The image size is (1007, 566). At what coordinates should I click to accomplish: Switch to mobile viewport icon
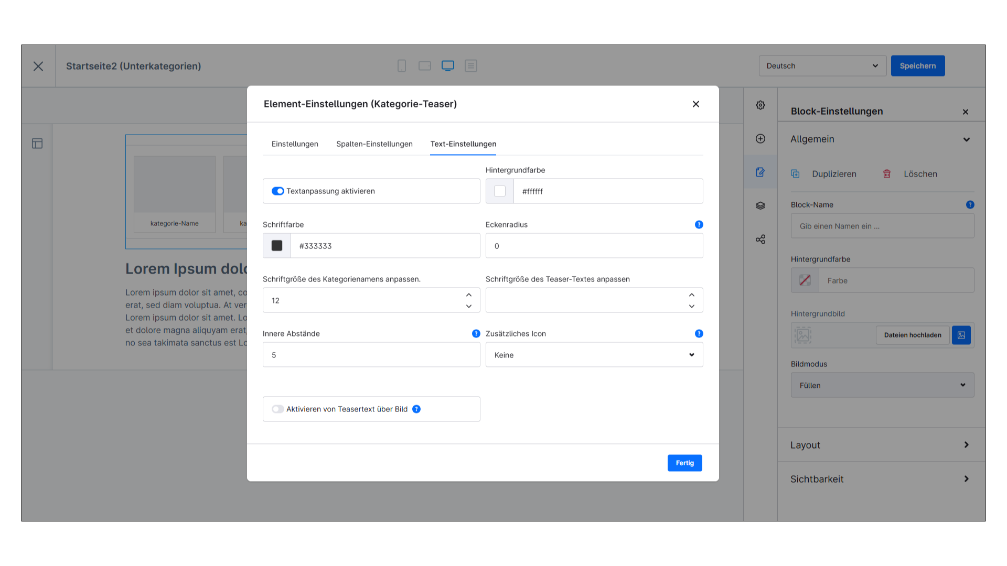401,66
